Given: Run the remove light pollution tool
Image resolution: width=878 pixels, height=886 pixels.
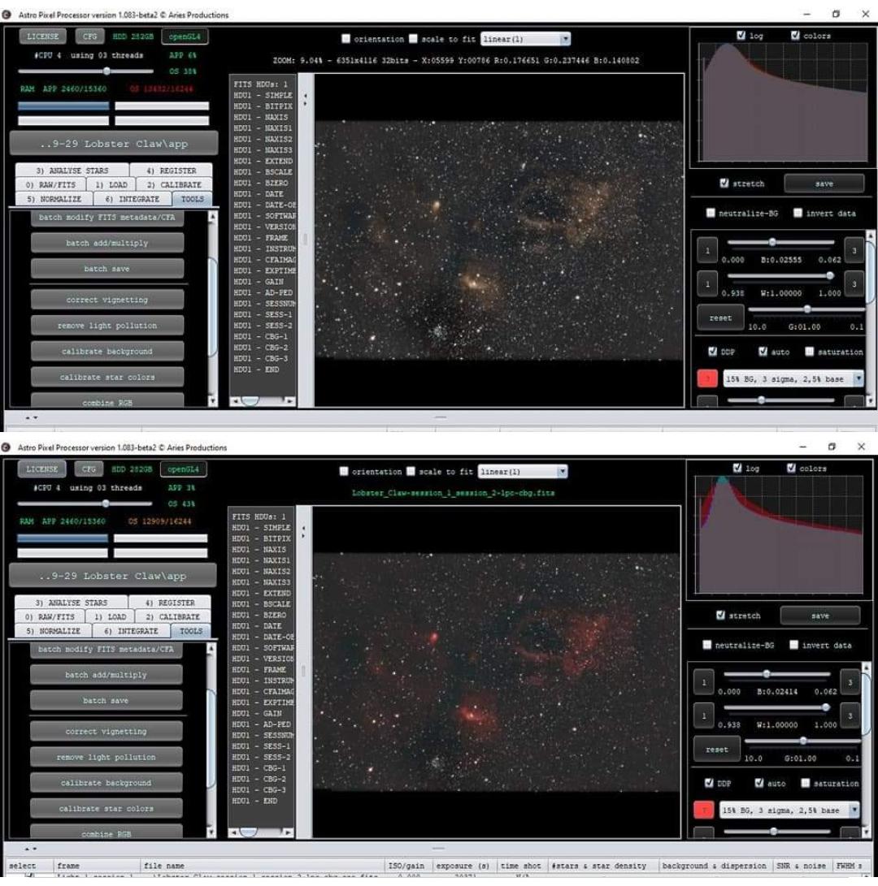Looking at the screenshot, I should point(107,325).
